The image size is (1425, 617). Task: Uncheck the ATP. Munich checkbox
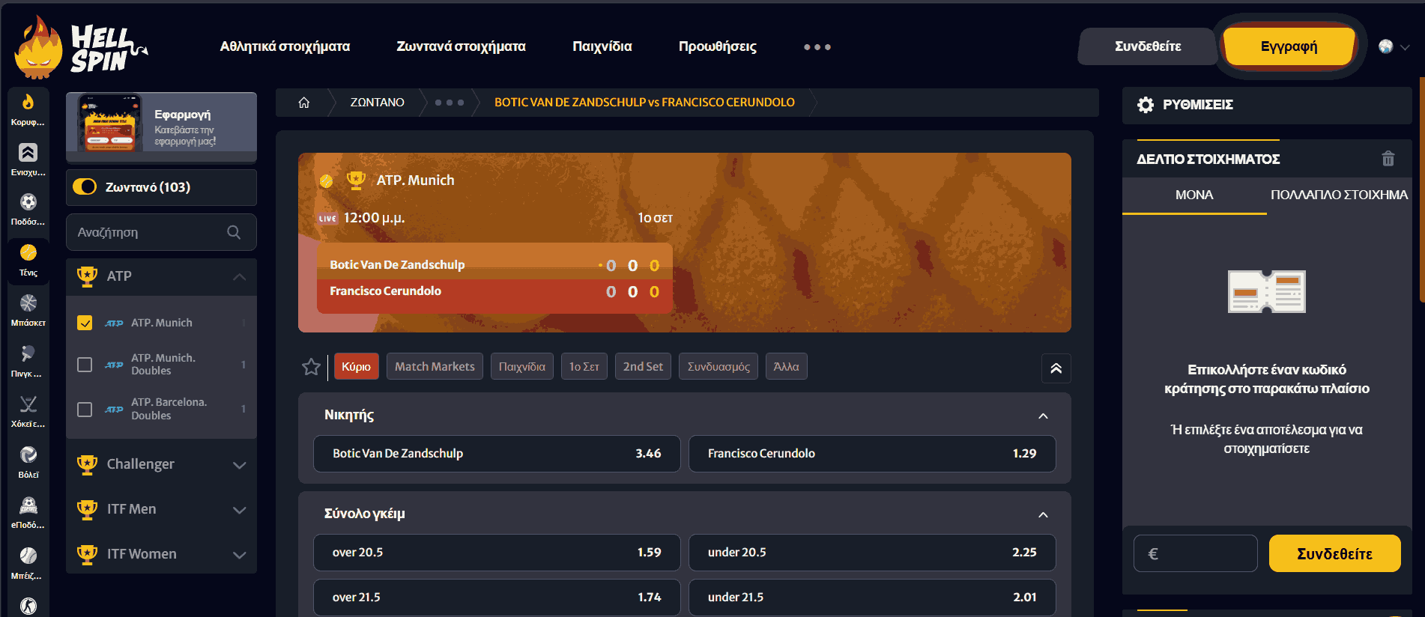(85, 323)
